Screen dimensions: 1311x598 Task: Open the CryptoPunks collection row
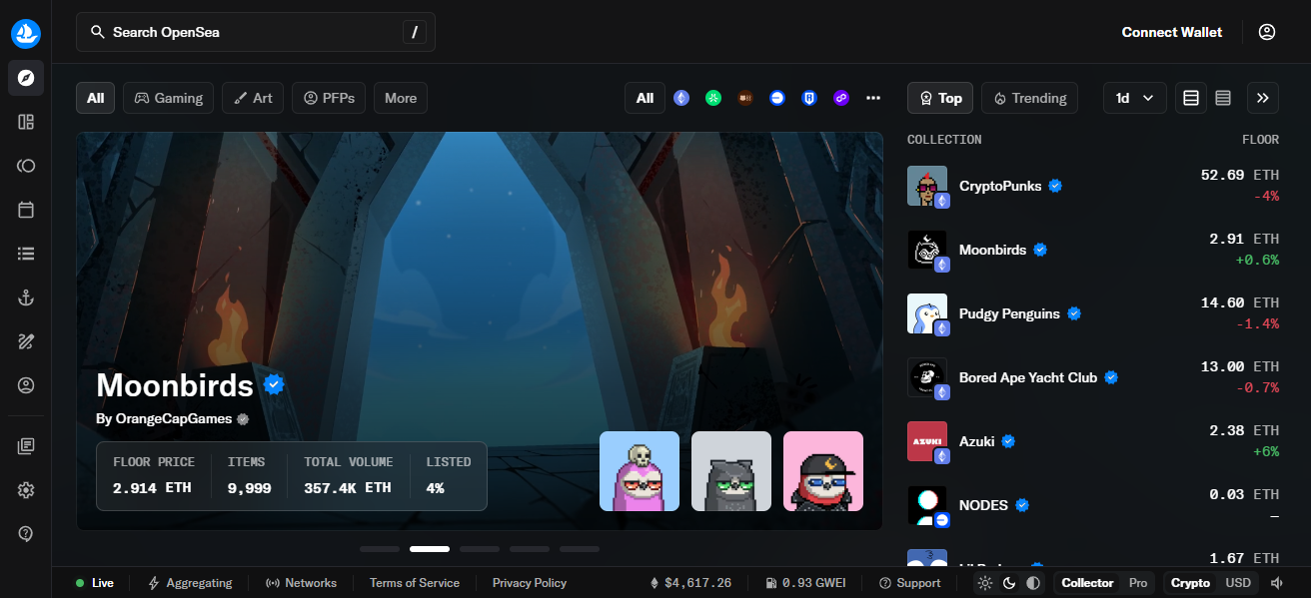1093,186
